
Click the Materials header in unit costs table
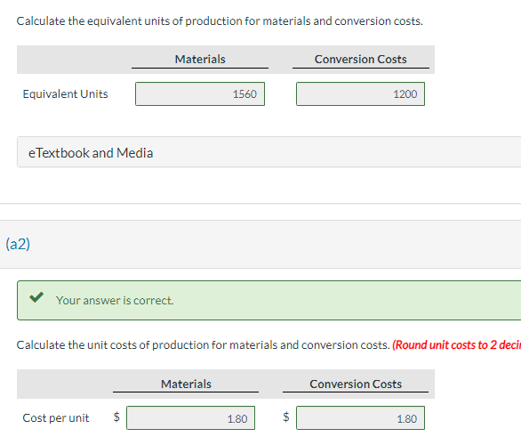coord(186,384)
